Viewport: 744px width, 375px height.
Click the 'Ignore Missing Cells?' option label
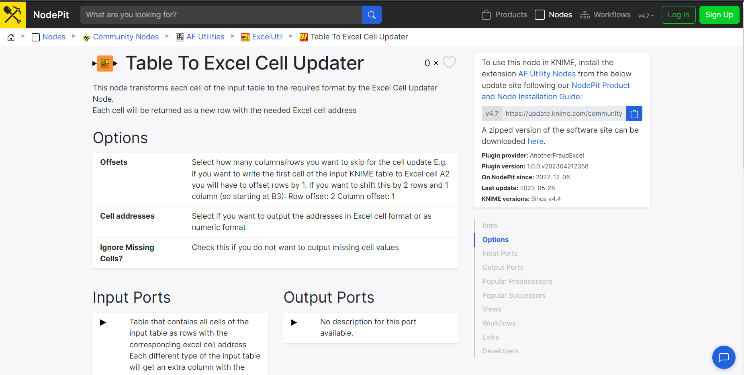[x=127, y=253]
